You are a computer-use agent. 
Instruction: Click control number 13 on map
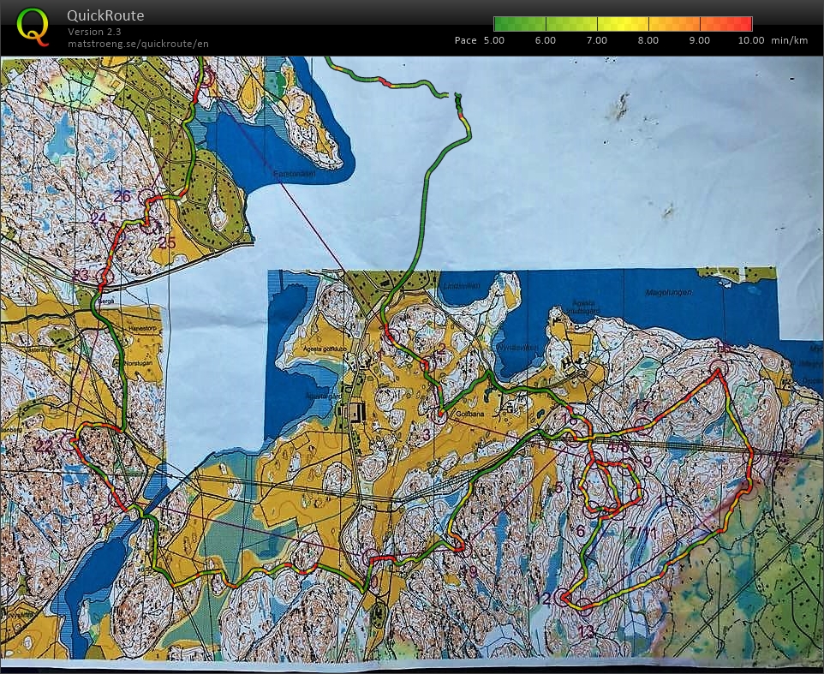tap(585, 631)
